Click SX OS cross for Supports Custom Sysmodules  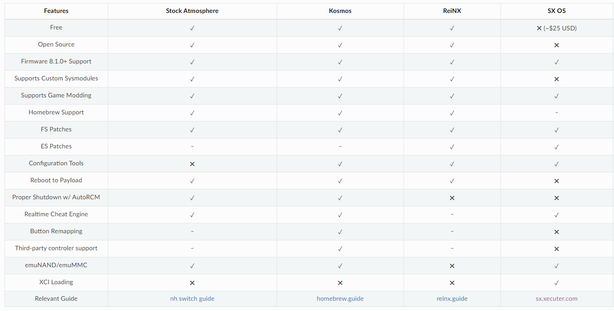click(557, 79)
